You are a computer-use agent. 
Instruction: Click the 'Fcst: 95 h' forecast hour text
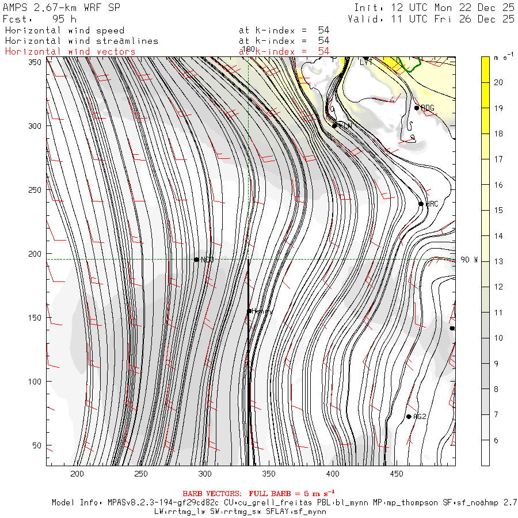[x=40, y=19]
